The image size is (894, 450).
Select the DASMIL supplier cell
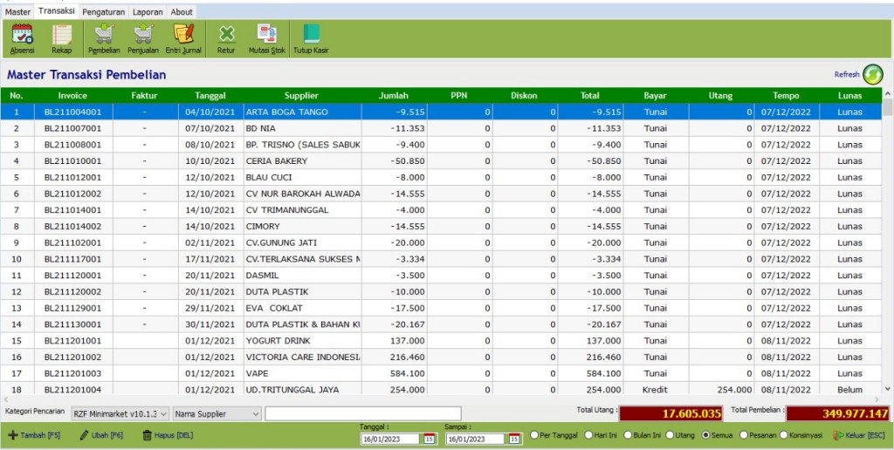pyautogui.click(x=302, y=275)
